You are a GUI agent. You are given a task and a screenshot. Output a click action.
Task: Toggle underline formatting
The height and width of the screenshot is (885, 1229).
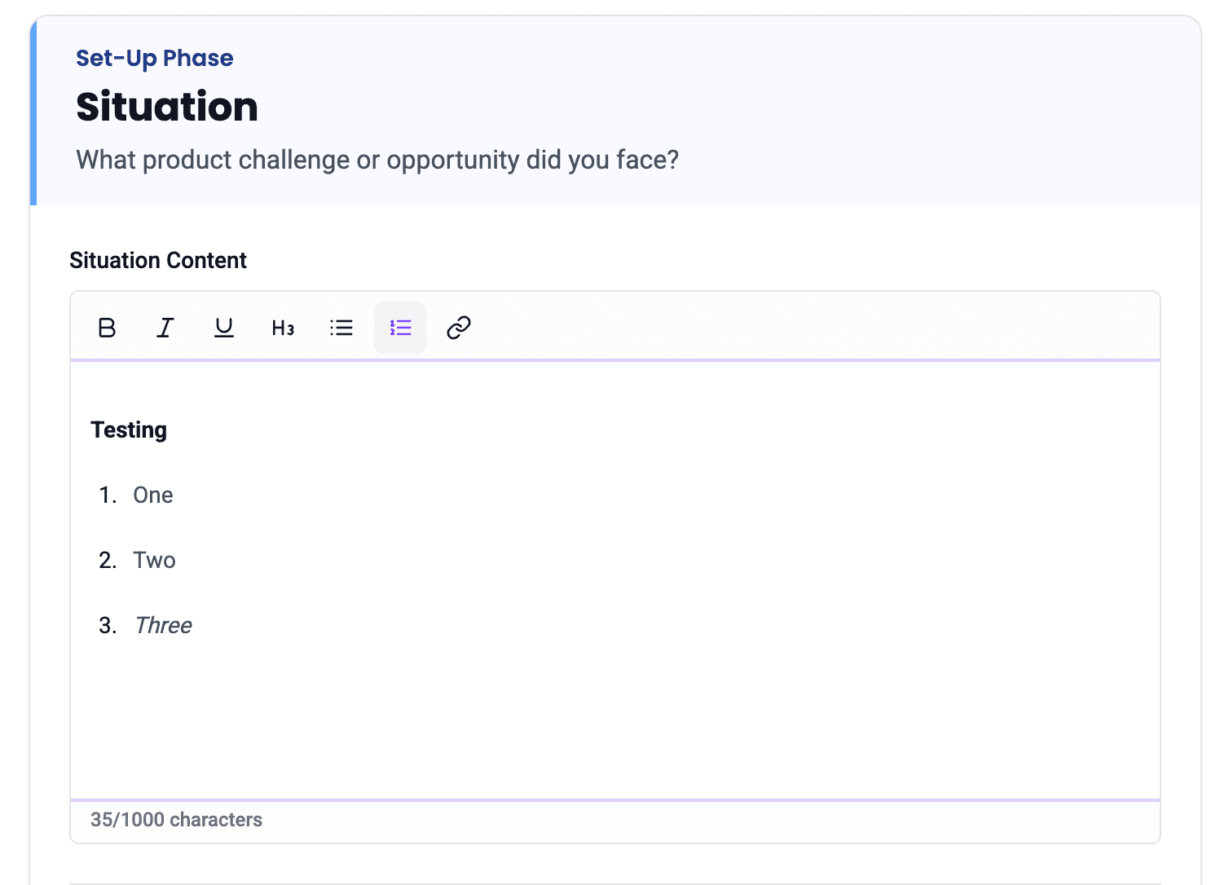click(x=224, y=328)
